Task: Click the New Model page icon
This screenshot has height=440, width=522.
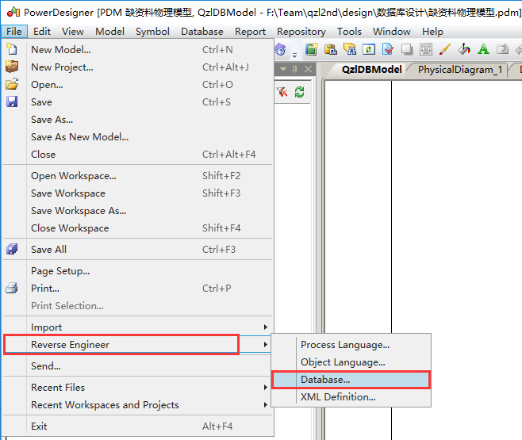Action: coord(12,49)
